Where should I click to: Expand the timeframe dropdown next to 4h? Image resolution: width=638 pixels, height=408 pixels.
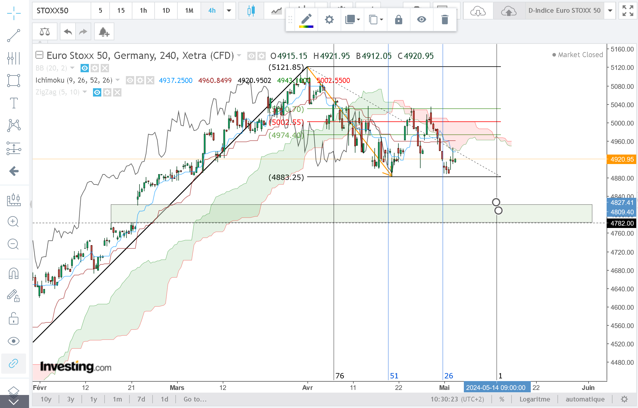[229, 11]
